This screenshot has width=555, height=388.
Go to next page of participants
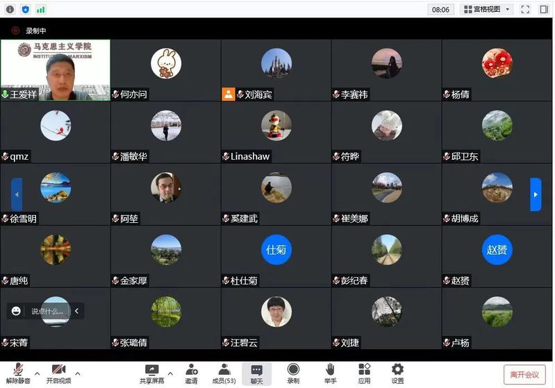tap(535, 195)
